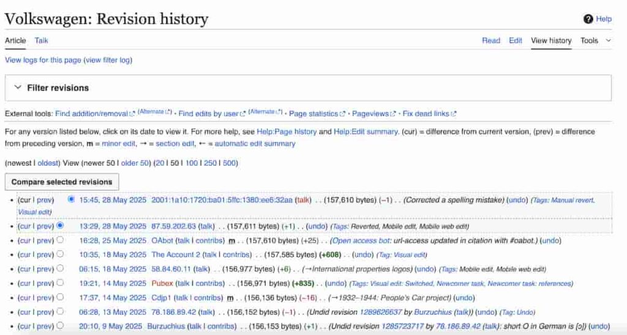Image resolution: width=627 pixels, height=335 pixels.
Task: Open the Tools dropdown menu
Action: (595, 40)
